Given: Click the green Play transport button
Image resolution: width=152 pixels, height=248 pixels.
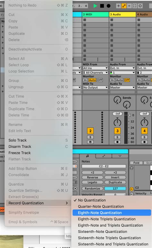Looking at the screenshot, I should tap(95, 6).
